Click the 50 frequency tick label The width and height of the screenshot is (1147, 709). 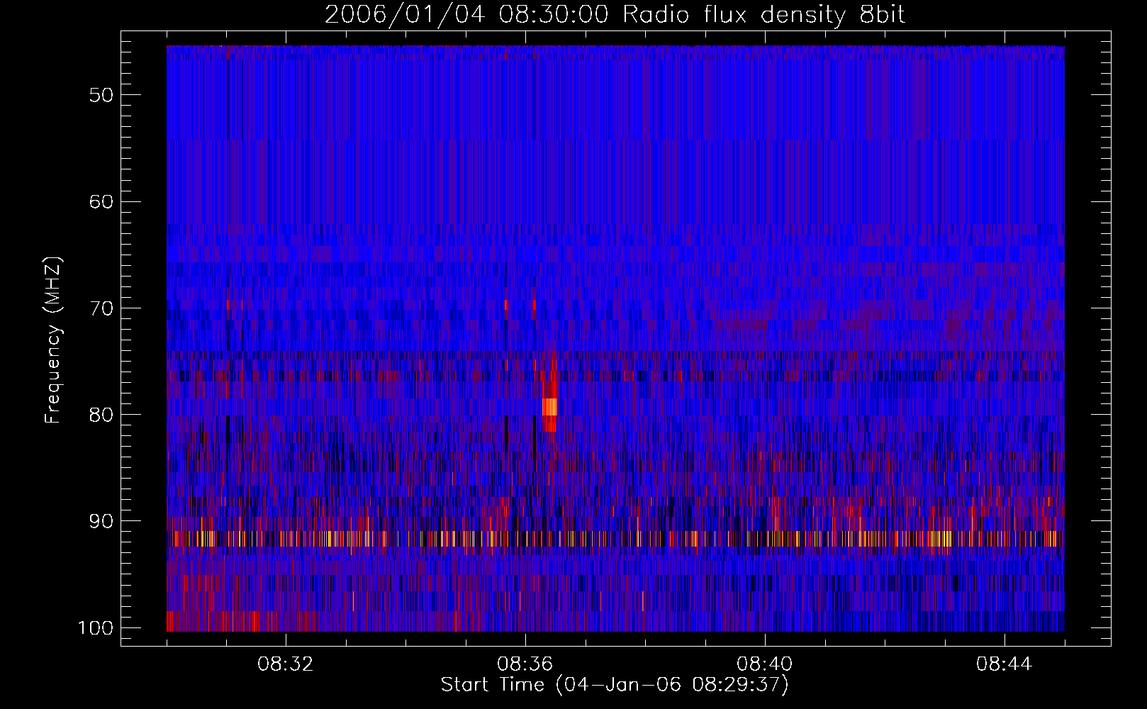[x=101, y=95]
